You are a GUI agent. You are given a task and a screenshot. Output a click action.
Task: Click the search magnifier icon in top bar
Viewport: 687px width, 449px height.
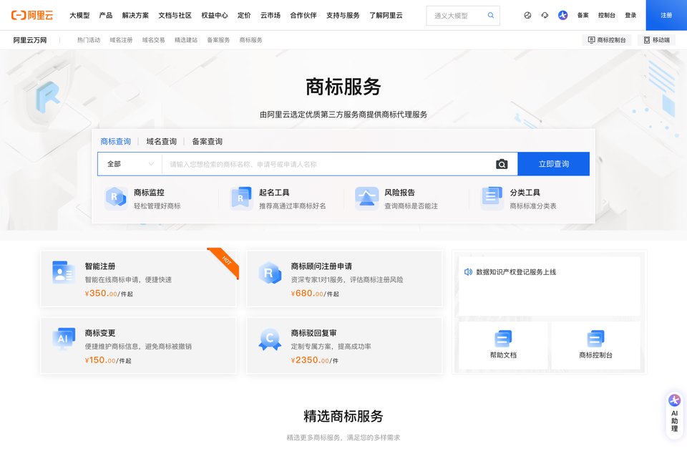tap(491, 15)
